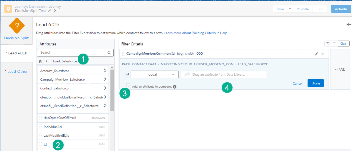Expand the Account_Salesforce folder
Viewport: 352px width, 151px height.
[x=105, y=71]
